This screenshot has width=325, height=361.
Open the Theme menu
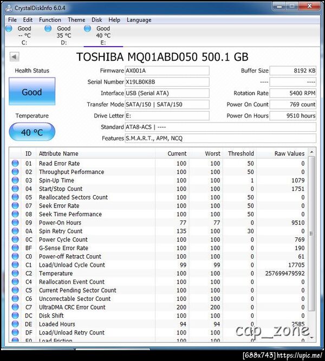pyautogui.click(x=76, y=20)
